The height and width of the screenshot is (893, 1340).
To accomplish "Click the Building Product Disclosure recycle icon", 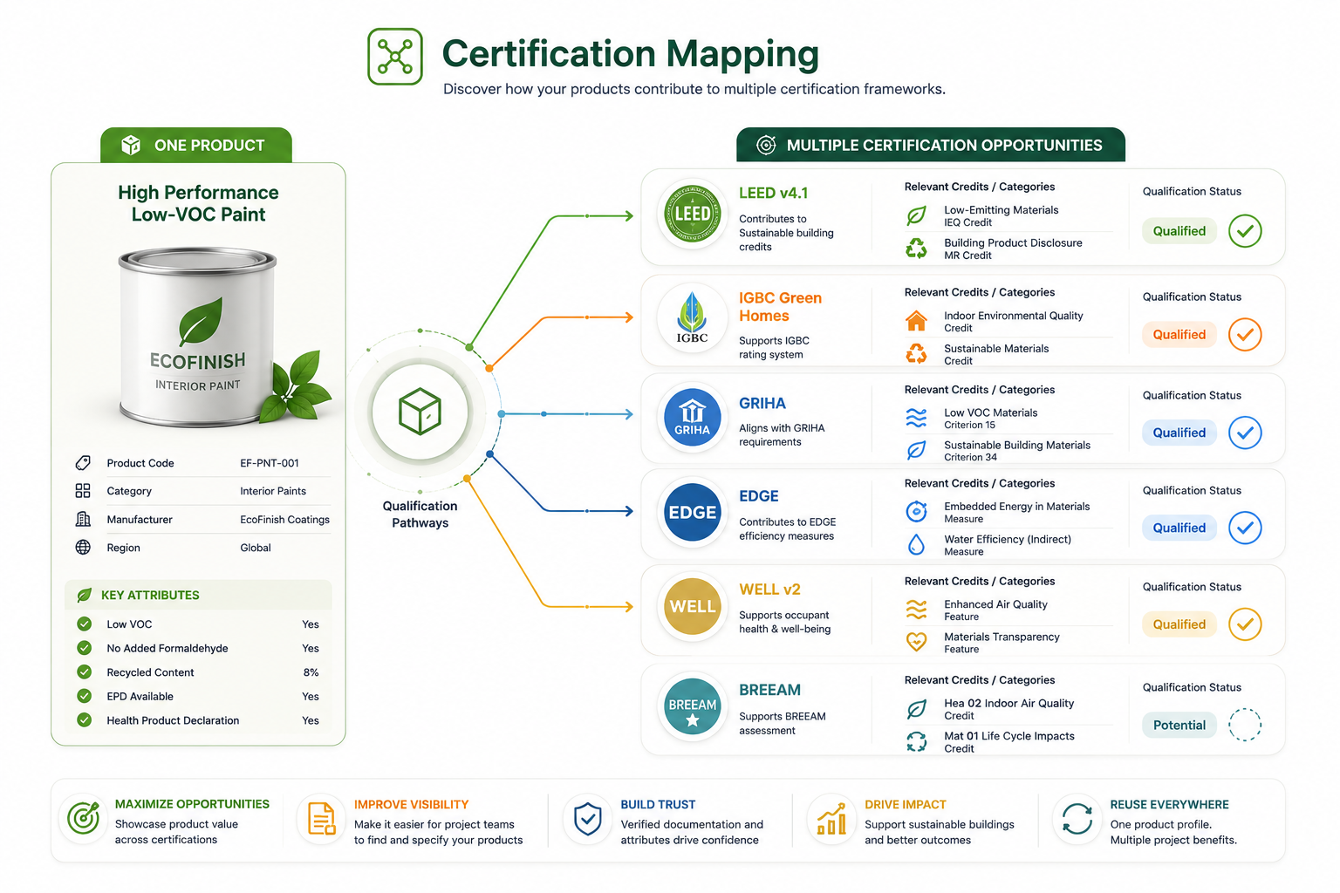I will [916, 249].
